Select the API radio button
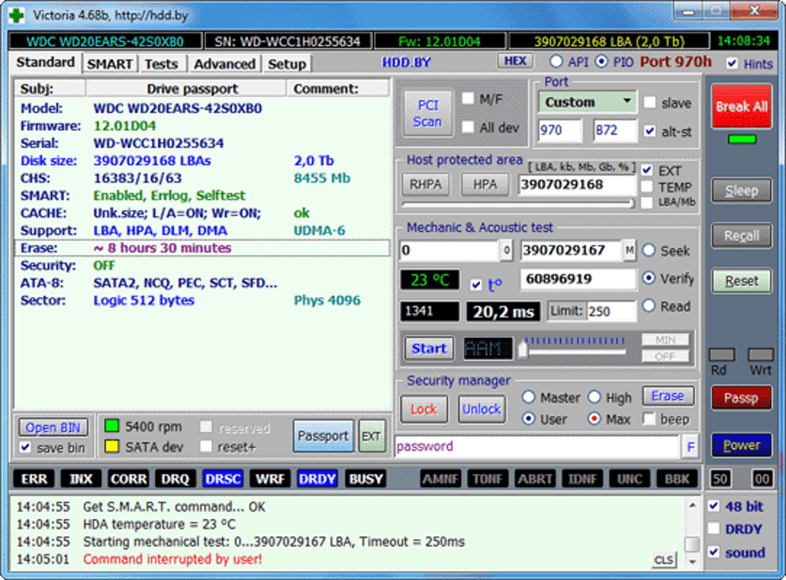Screen dimensions: 786x580 [556, 62]
